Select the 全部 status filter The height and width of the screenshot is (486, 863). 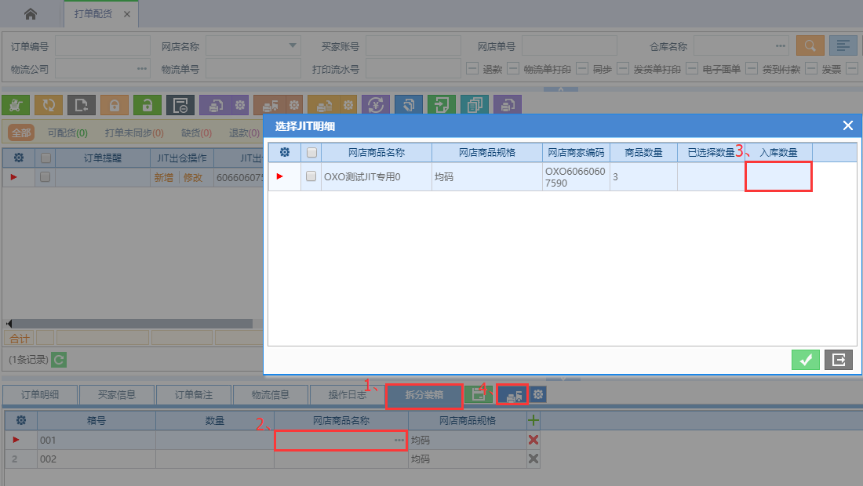[x=21, y=132]
